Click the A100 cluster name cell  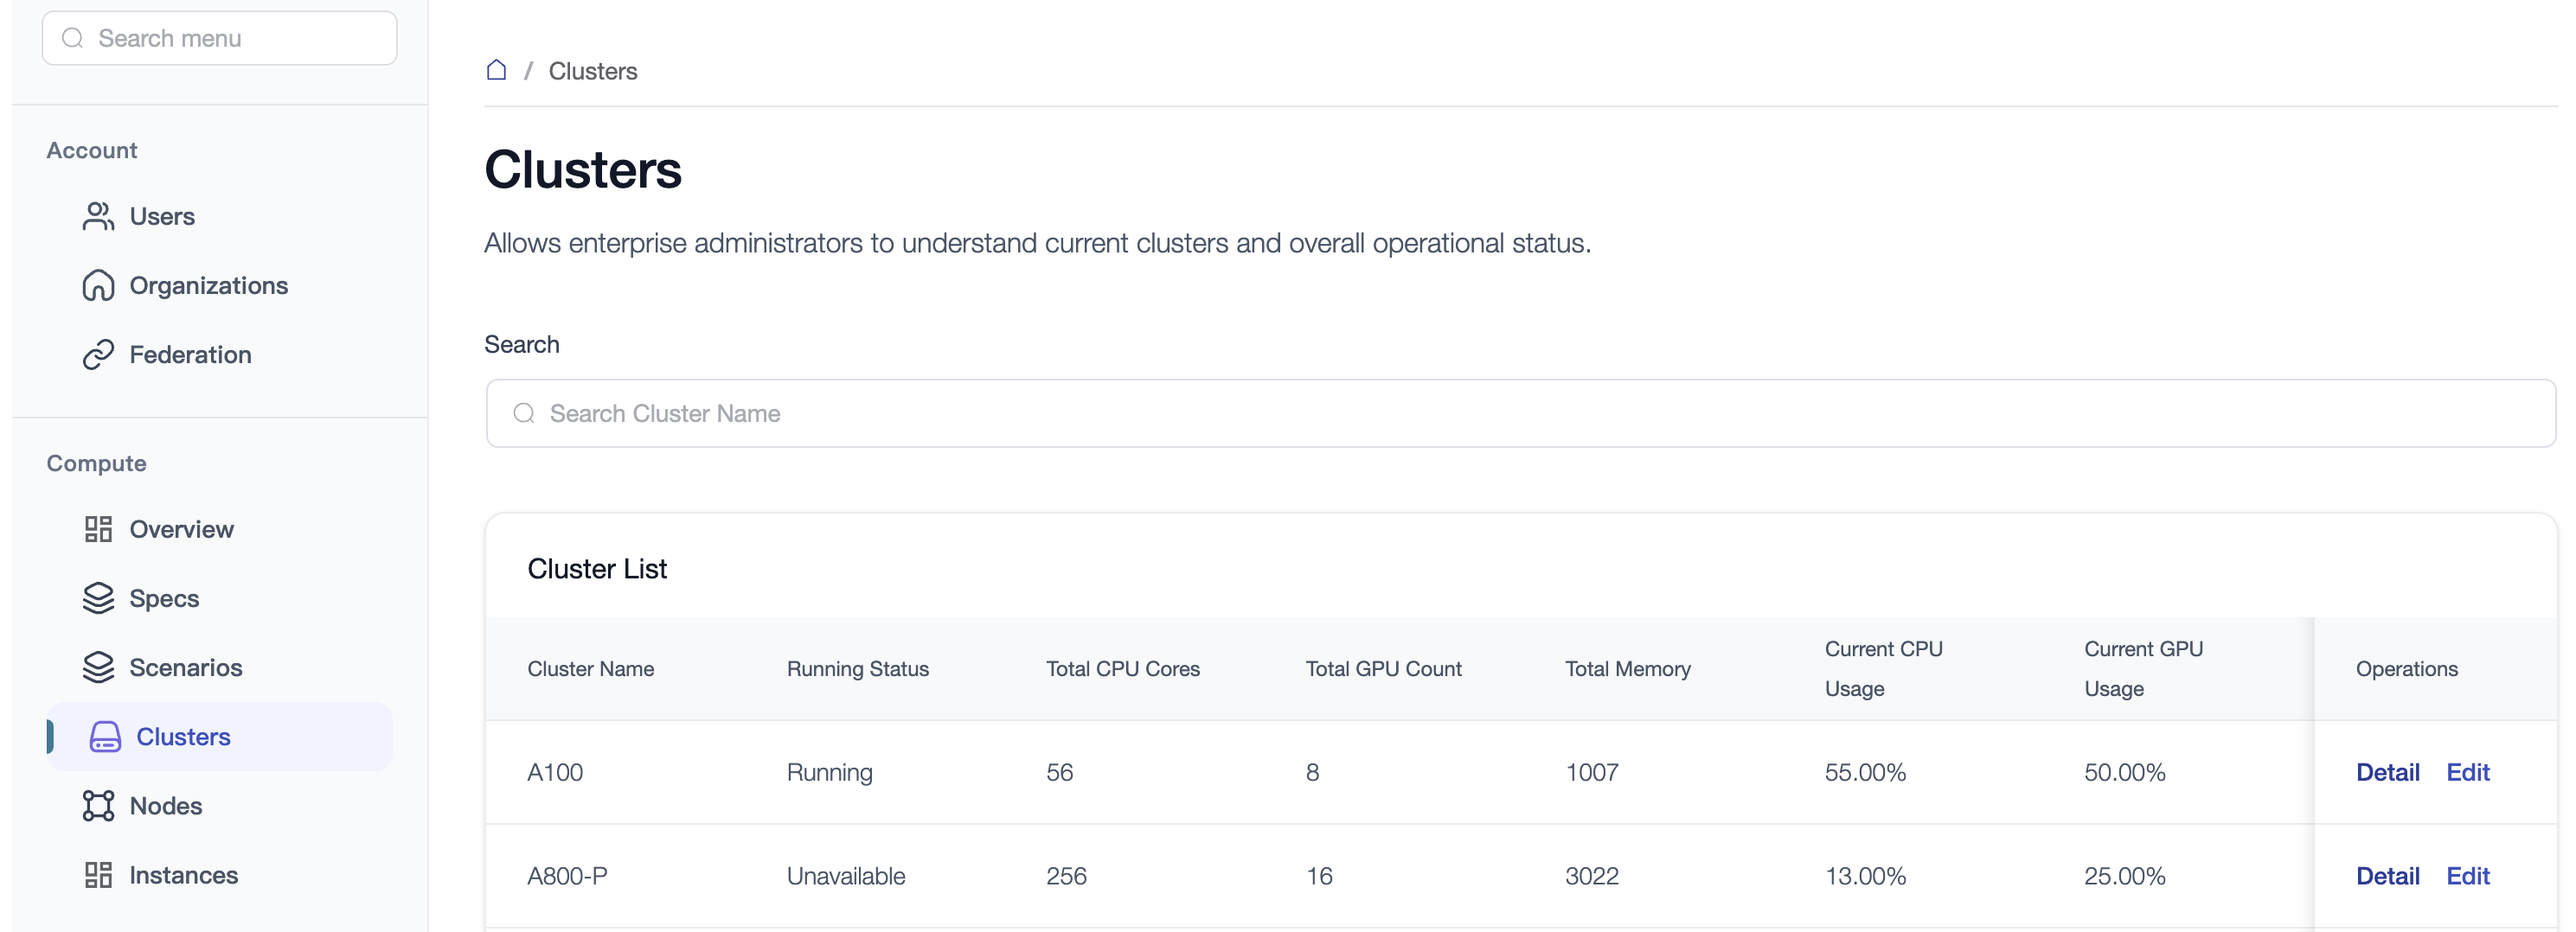(555, 772)
